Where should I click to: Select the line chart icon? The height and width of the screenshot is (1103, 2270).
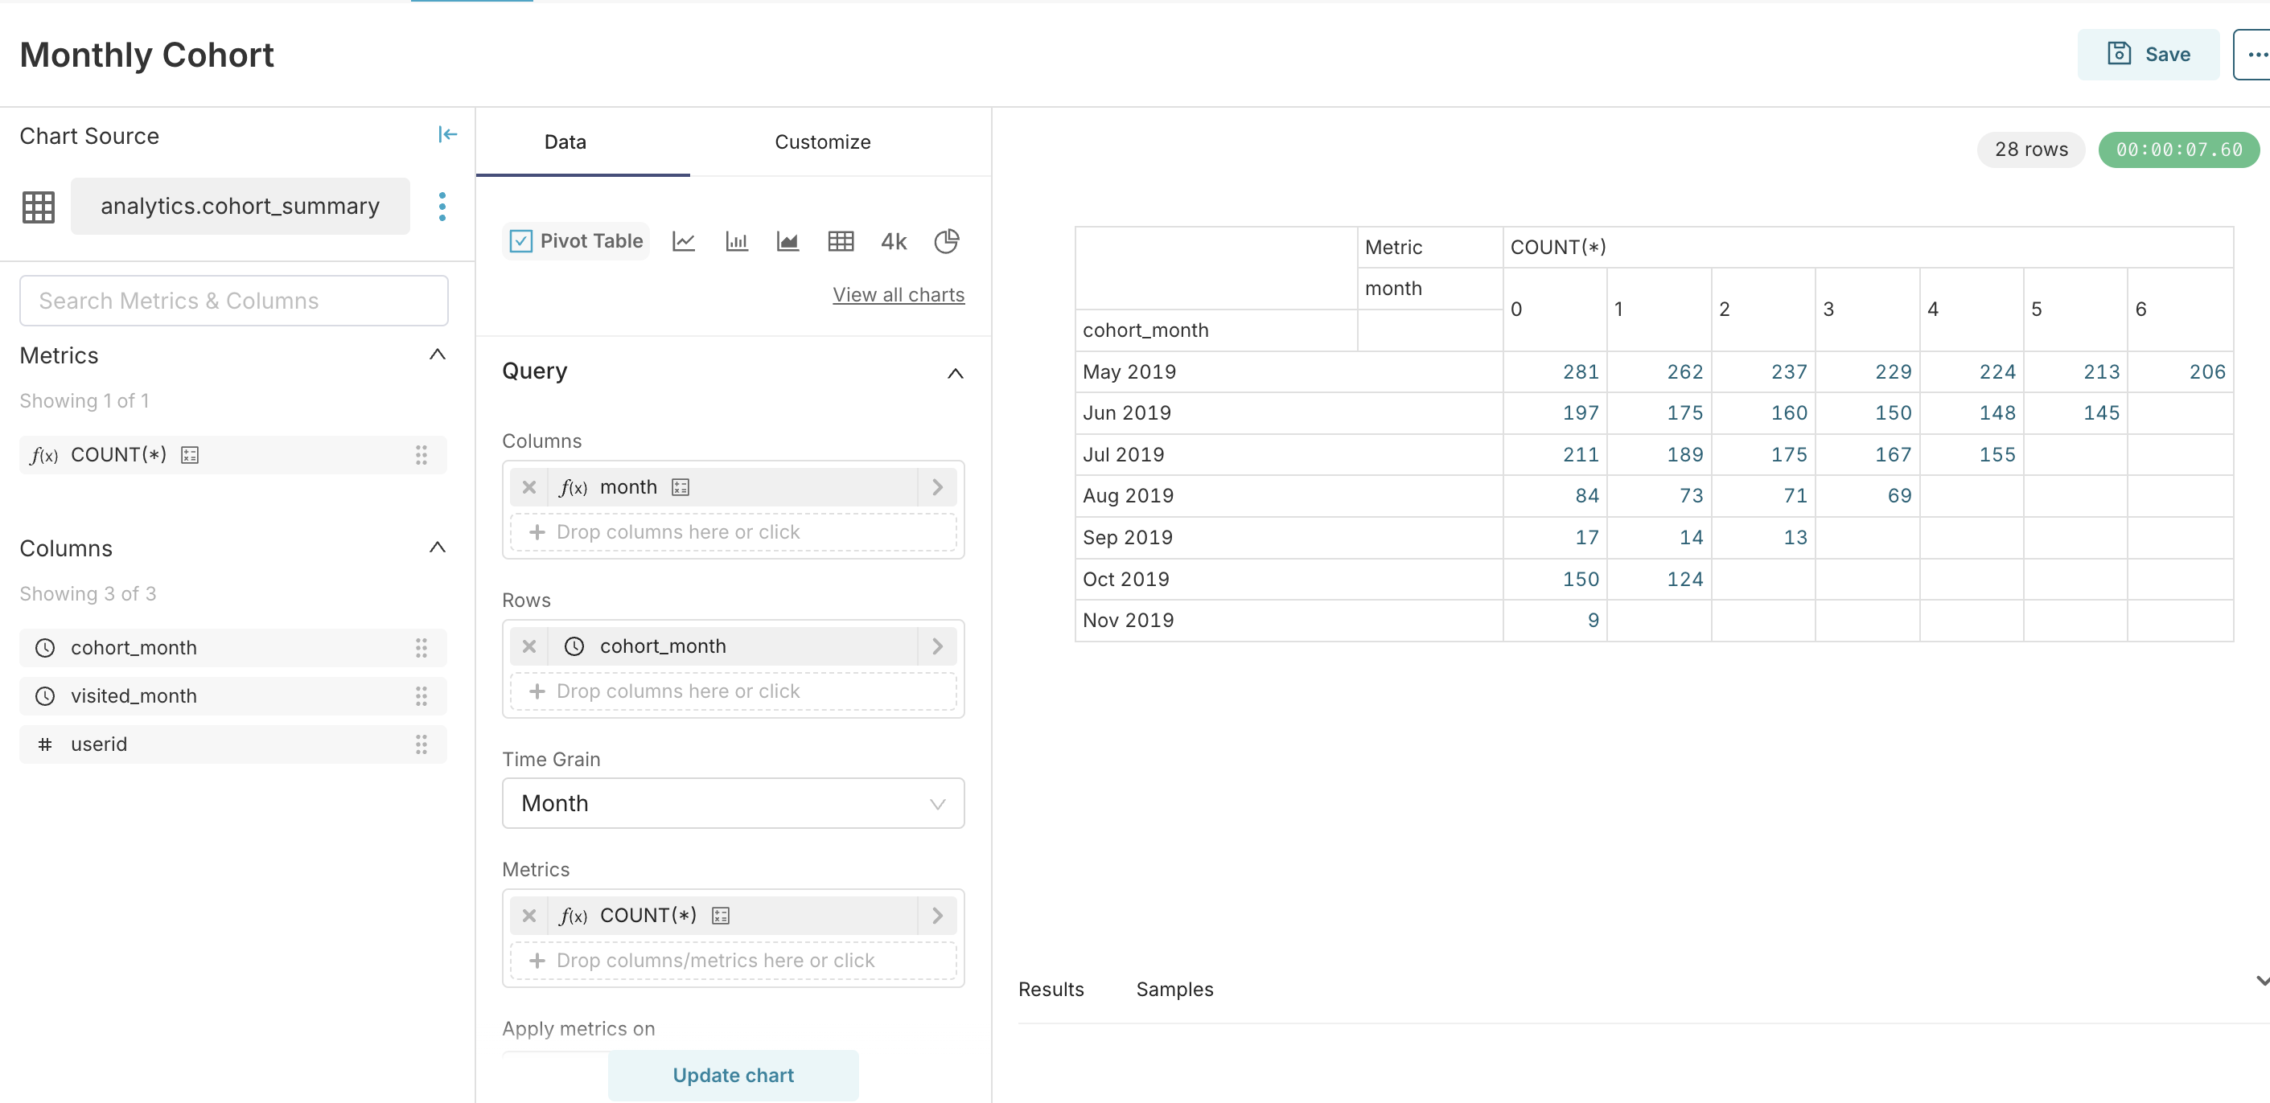(683, 241)
